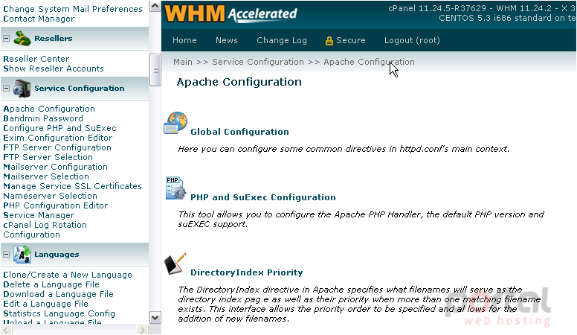Click the Service Configuration gear server icon
The width and height of the screenshot is (577, 335).
pos(22,89)
